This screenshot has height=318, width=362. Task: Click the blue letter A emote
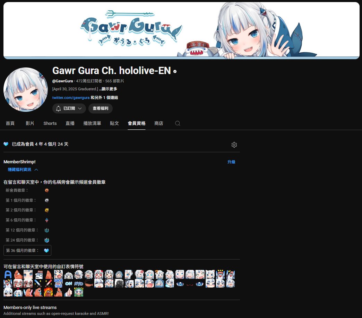(8, 275)
